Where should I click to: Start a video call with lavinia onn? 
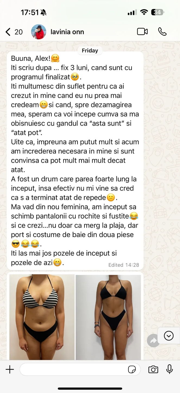click(x=142, y=32)
